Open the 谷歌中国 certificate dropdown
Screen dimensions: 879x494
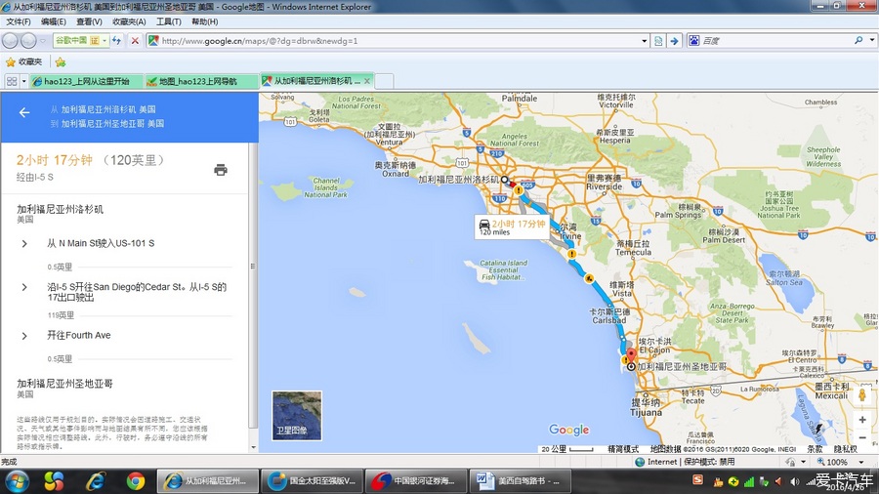[104, 40]
